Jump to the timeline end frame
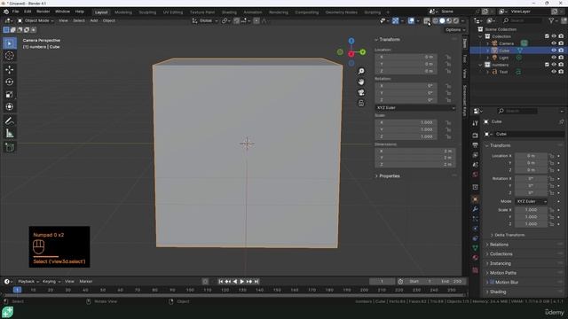Image resolution: width=568 pixels, height=319 pixels. (x=256, y=282)
